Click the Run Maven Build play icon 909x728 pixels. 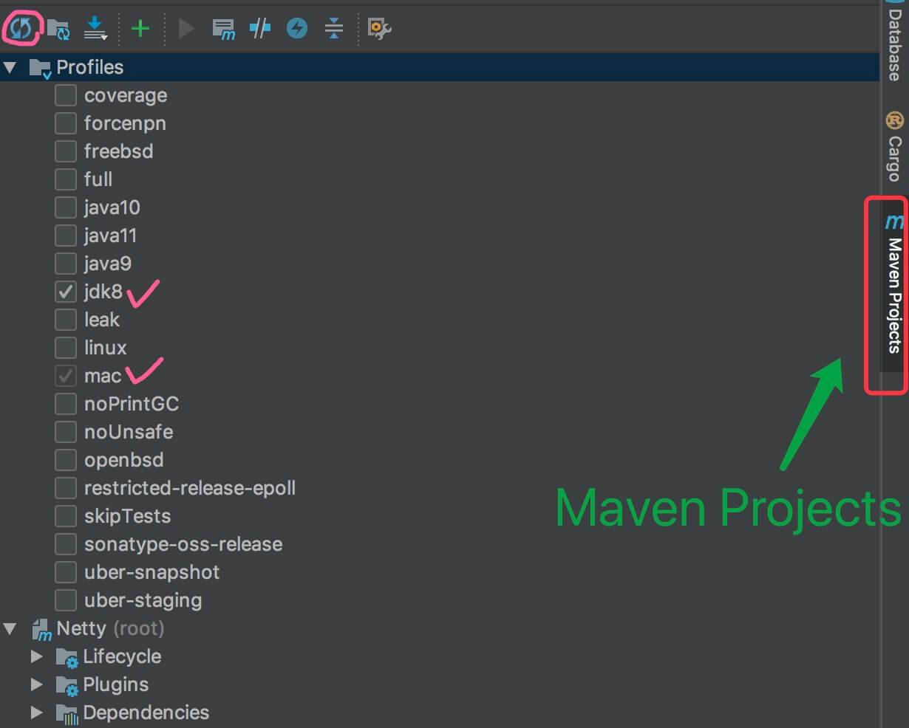[186, 28]
